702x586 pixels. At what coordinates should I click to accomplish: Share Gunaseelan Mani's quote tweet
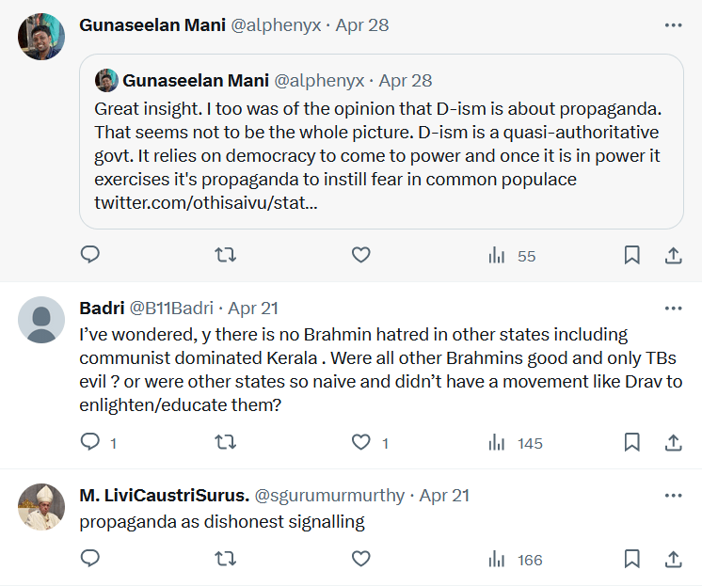coord(674,255)
